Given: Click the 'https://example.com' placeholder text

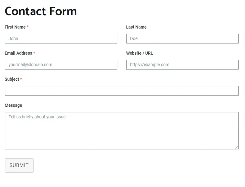Looking at the screenshot, I should (x=150, y=65).
